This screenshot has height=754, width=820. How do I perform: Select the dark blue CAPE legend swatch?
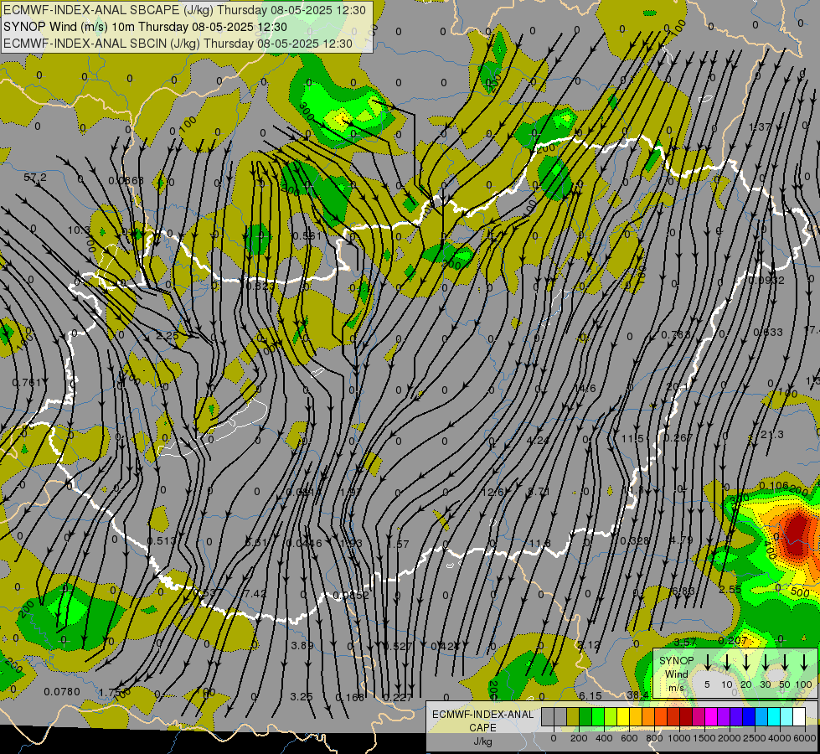748,717
